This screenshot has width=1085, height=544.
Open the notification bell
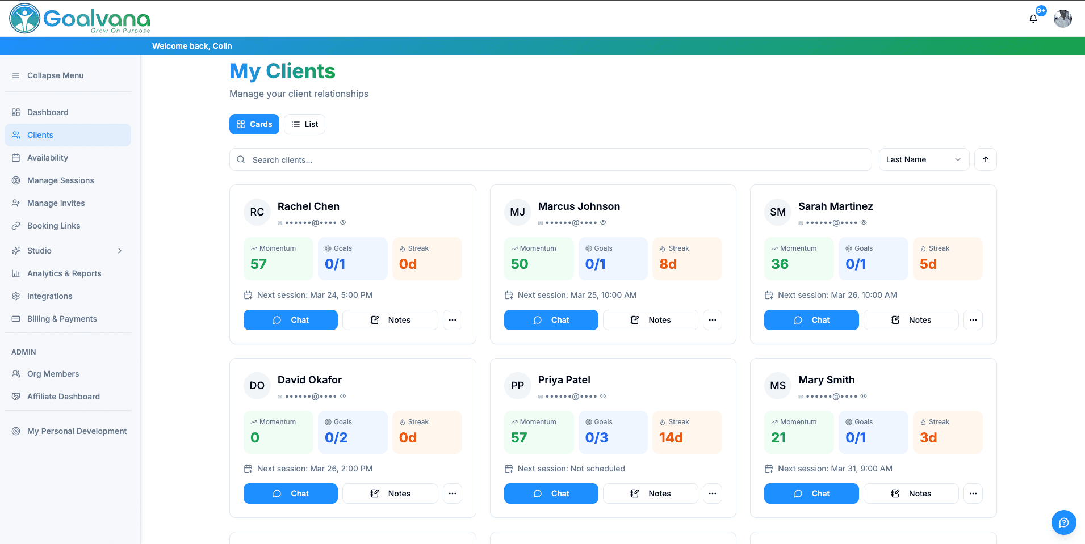pyautogui.click(x=1033, y=18)
